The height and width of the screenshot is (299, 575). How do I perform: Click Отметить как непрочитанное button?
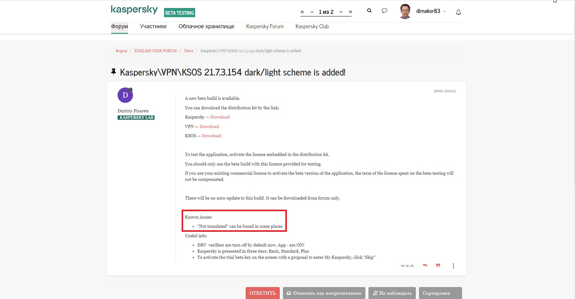[x=324, y=293]
